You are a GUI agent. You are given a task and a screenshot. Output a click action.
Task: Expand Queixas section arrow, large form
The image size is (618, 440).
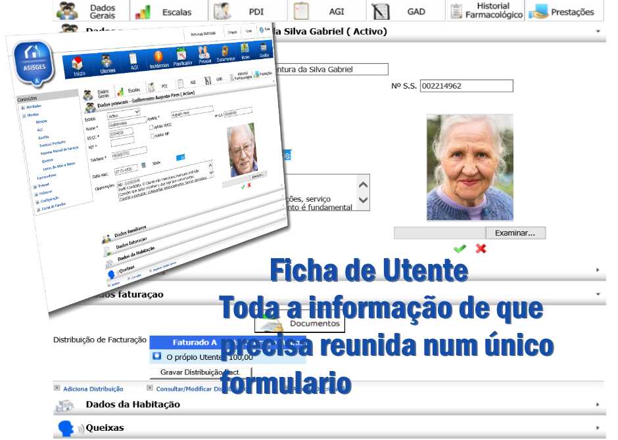[598, 428]
